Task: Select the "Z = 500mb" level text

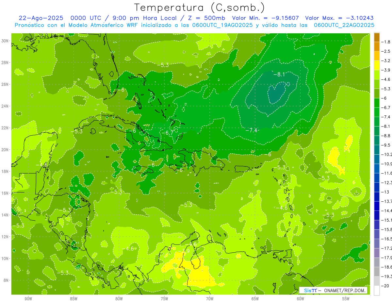Action: click(206, 18)
